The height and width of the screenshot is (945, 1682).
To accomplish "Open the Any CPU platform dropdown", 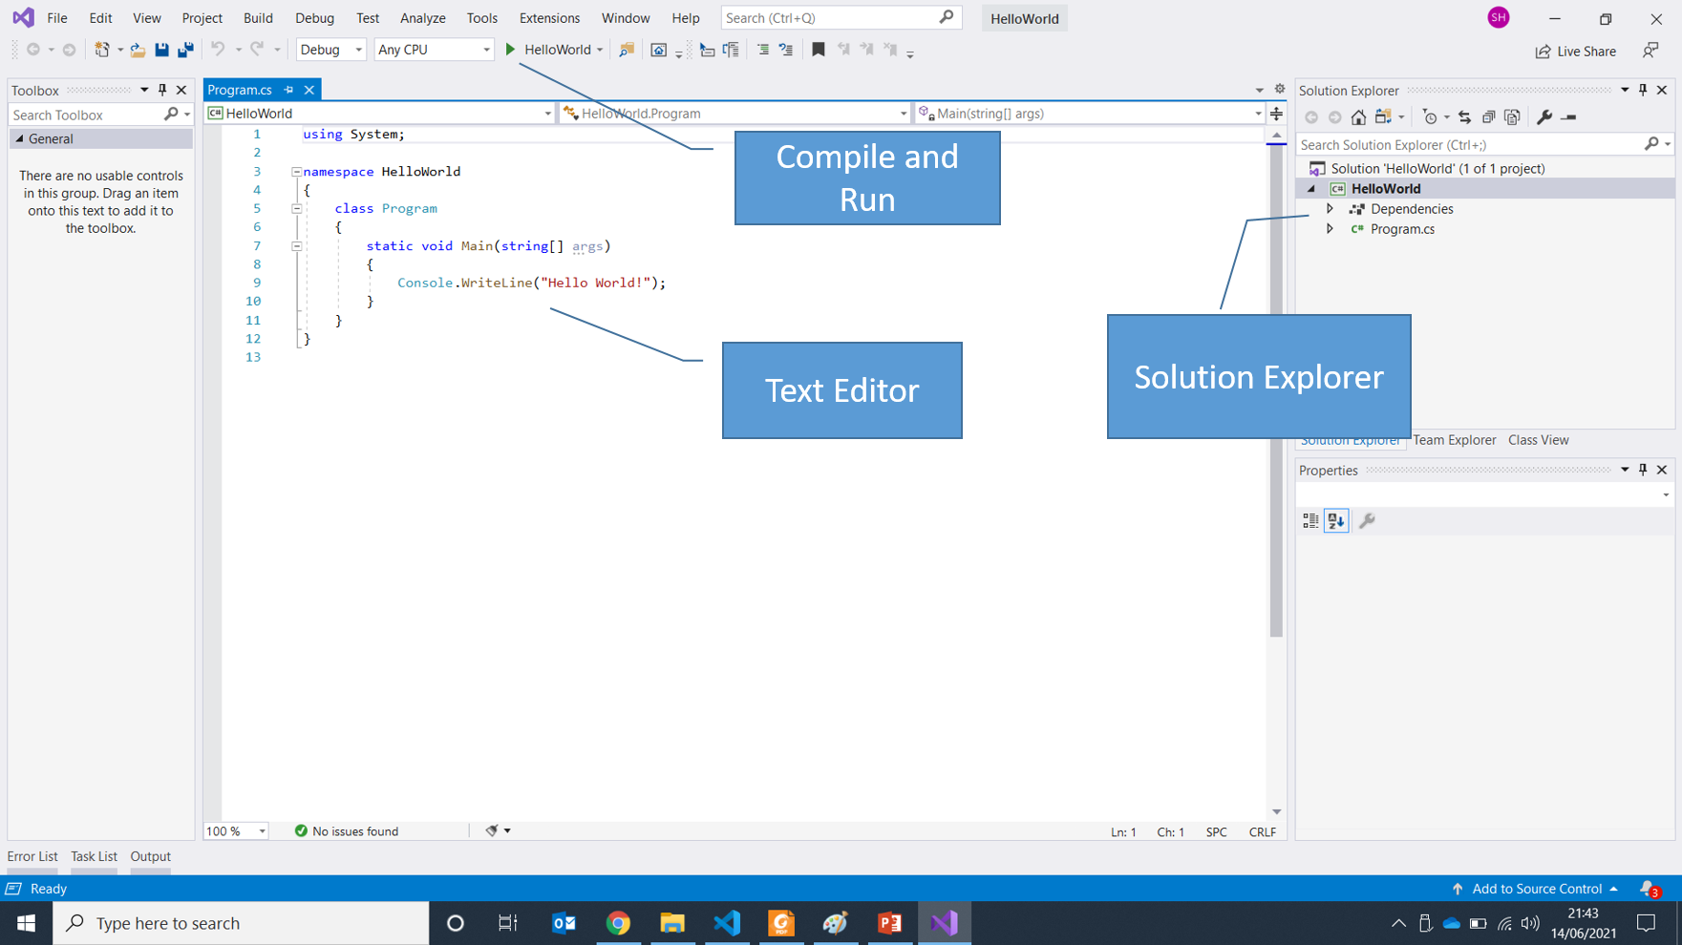I will 434,50.
